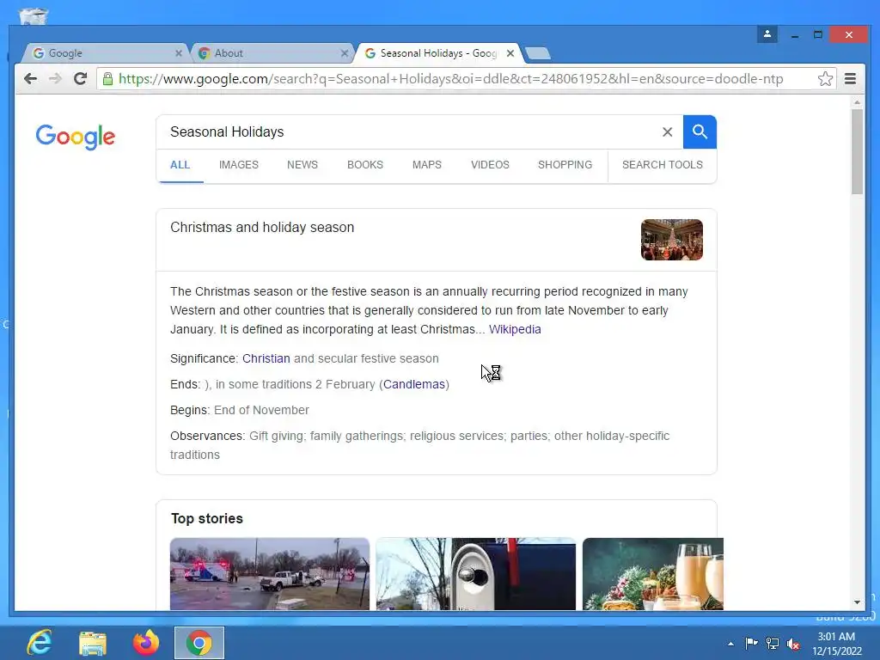Open the Chrome hamburger menu
880x660 pixels.
850,78
